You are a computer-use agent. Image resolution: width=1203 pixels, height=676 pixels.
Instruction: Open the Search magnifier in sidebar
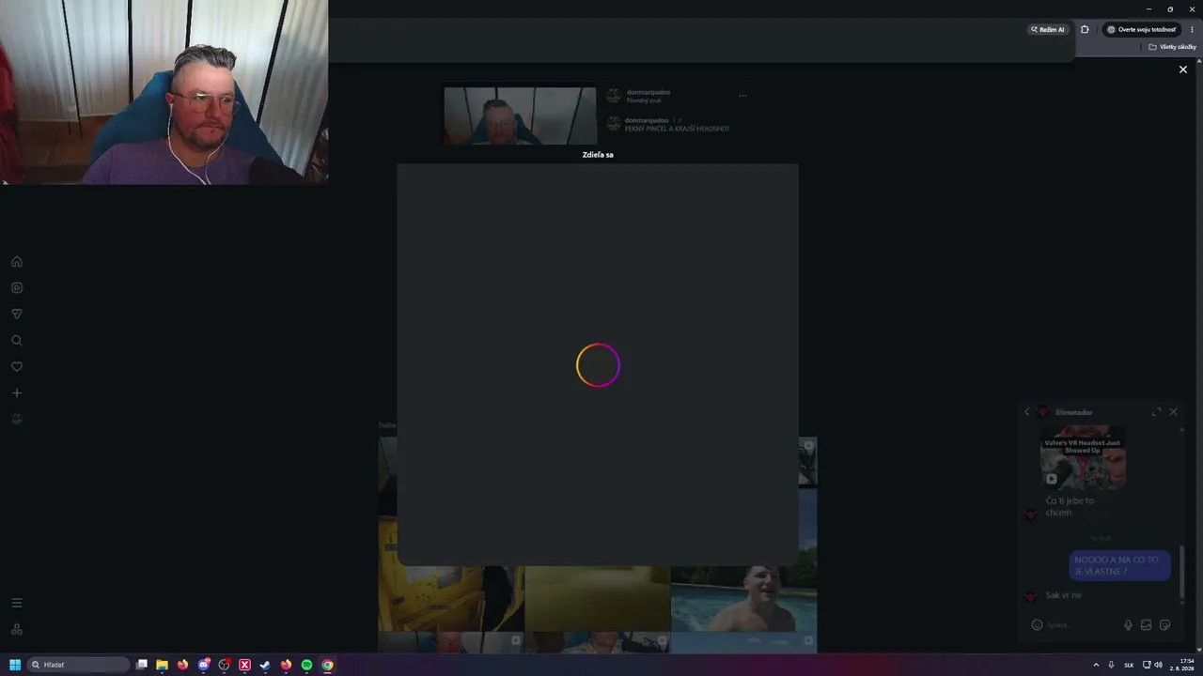[16, 341]
